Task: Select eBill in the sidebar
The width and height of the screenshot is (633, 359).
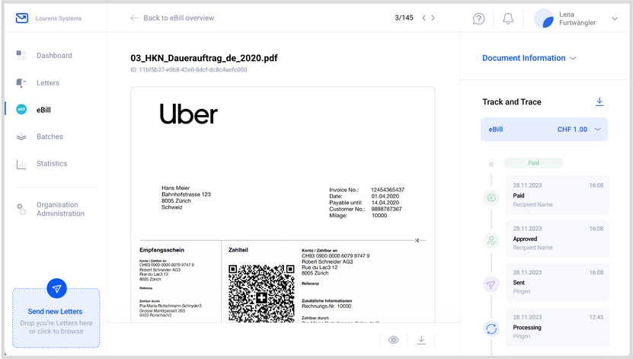Action: coord(43,110)
